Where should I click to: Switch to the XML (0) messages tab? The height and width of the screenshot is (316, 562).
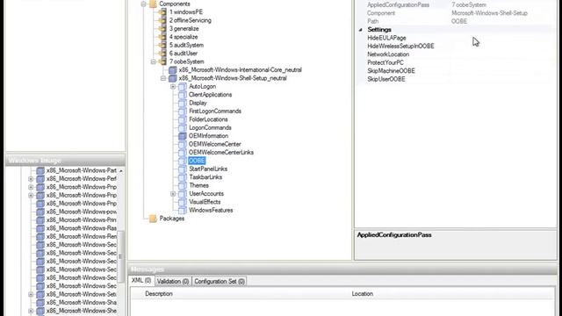141,281
